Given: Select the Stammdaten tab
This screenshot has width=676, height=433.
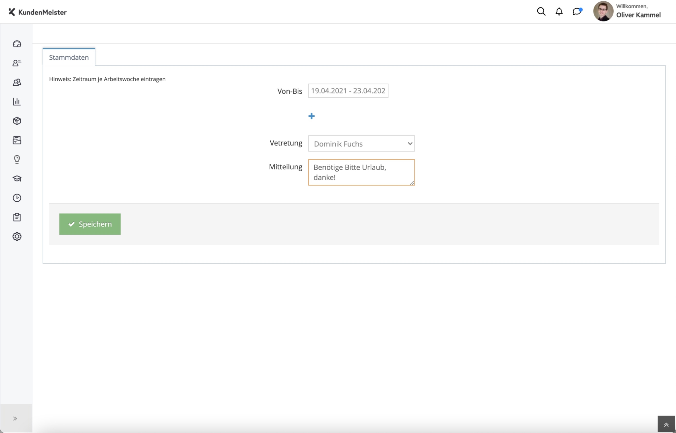Looking at the screenshot, I should [69, 57].
